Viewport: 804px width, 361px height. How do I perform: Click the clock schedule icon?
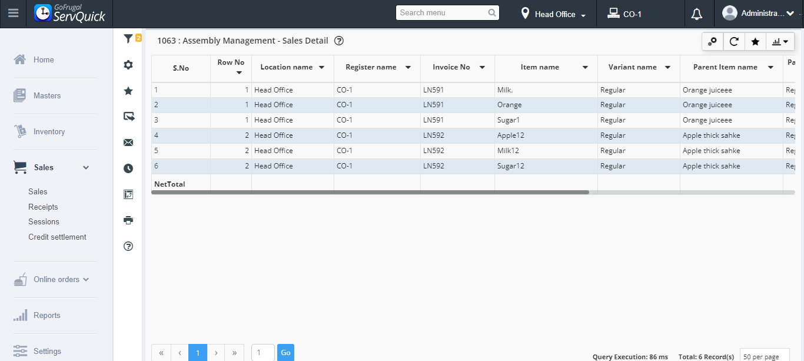pyautogui.click(x=128, y=168)
